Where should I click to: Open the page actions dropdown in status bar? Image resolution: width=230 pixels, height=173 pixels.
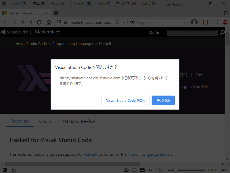click(x=150, y=170)
